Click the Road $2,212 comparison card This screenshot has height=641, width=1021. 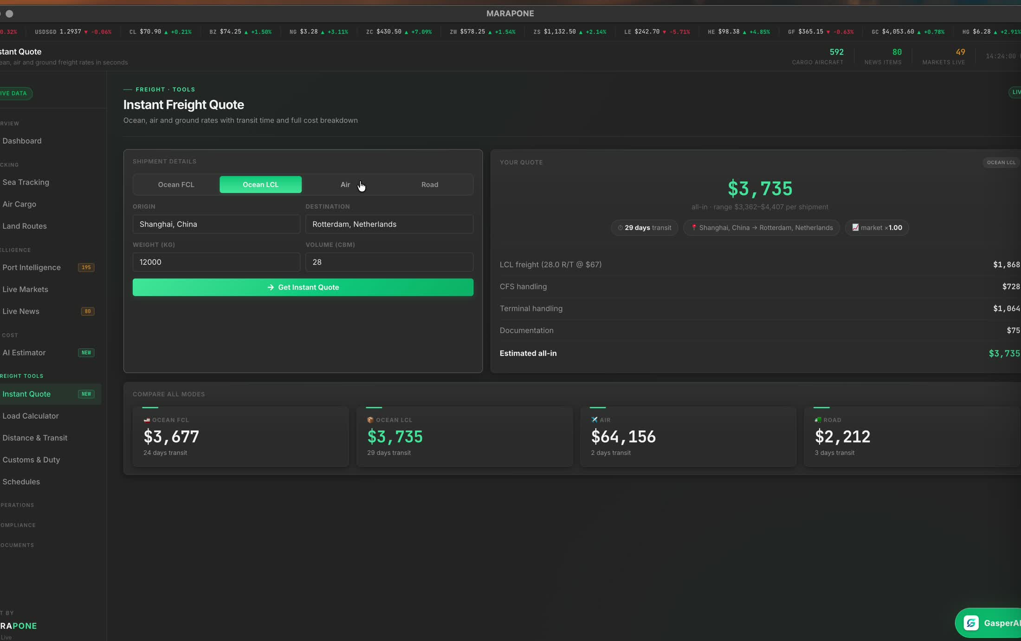(912, 436)
